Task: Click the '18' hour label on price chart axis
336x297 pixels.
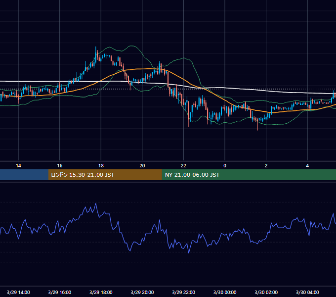Action: click(x=101, y=166)
